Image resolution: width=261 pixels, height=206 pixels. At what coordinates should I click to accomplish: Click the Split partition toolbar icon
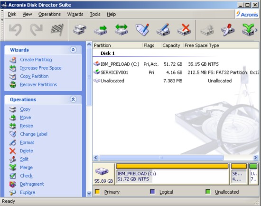(228, 29)
